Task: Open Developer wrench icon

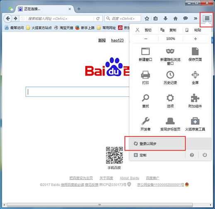Action: [x=145, y=121]
